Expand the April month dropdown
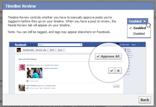The height and width of the screenshot is (107, 156). click(x=61, y=50)
